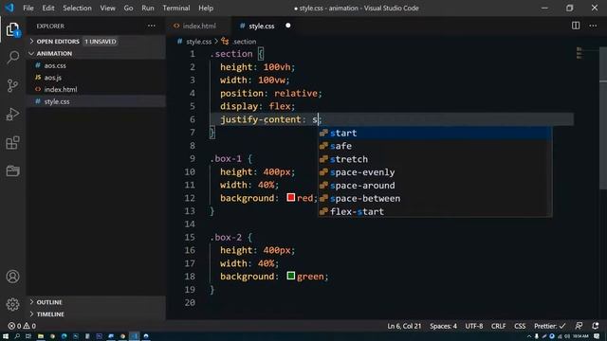
Task: Choose the stretch suggestion
Action: pyautogui.click(x=434, y=159)
